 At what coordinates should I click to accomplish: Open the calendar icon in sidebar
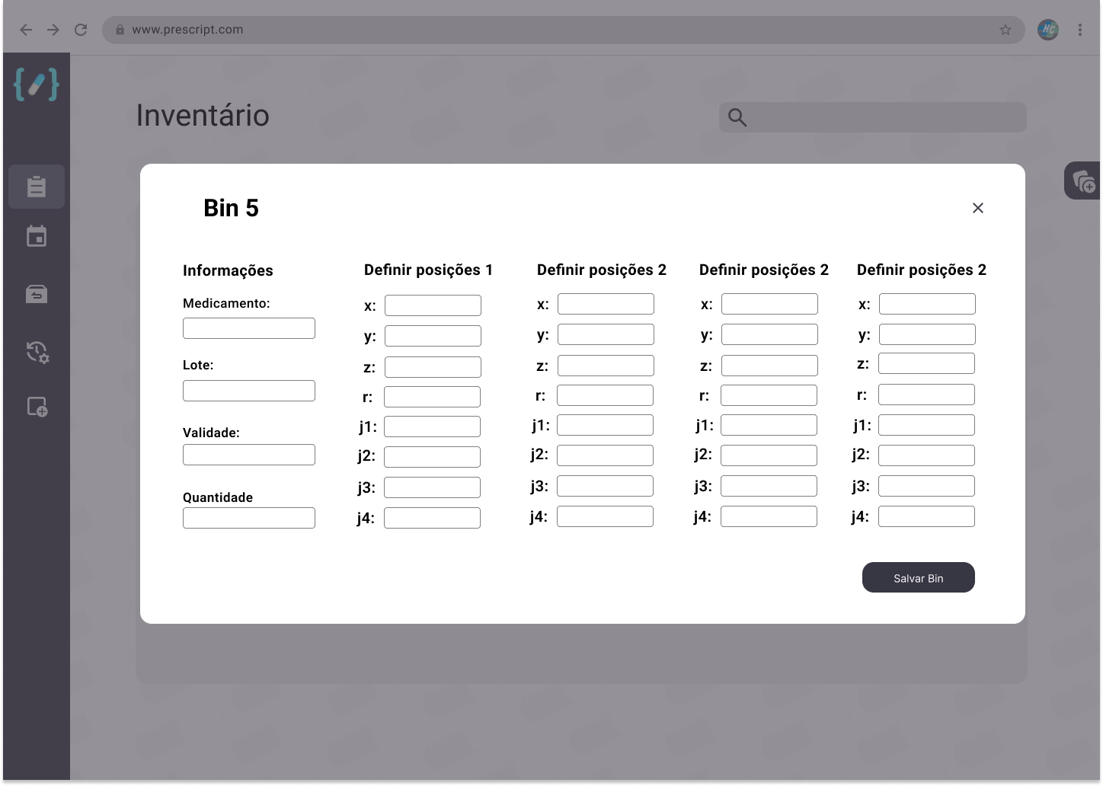pos(37,236)
